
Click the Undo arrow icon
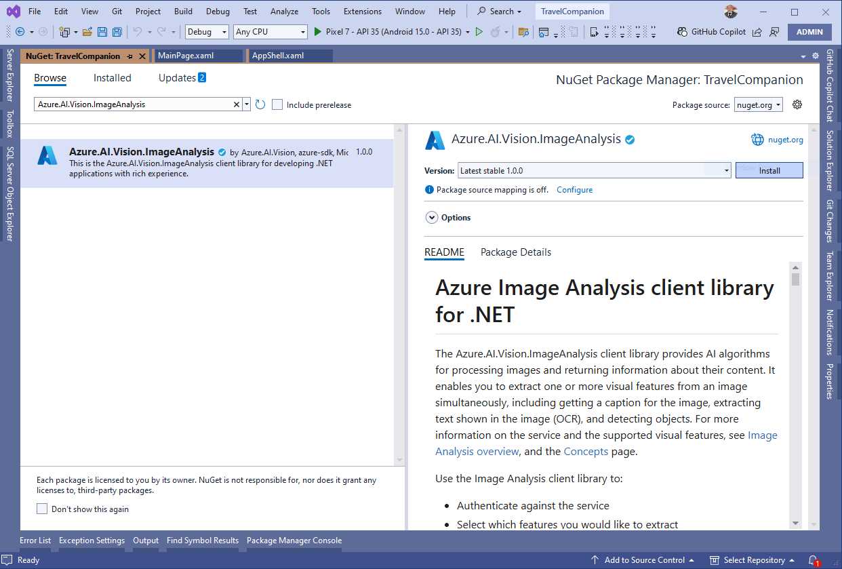(x=137, y=32)
